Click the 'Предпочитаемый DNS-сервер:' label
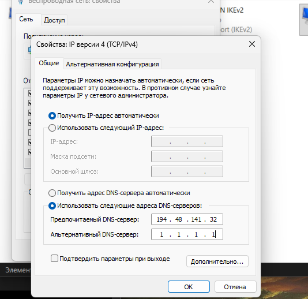 (x=95, y=219)
